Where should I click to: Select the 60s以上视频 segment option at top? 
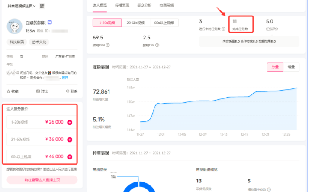point(164,23)
